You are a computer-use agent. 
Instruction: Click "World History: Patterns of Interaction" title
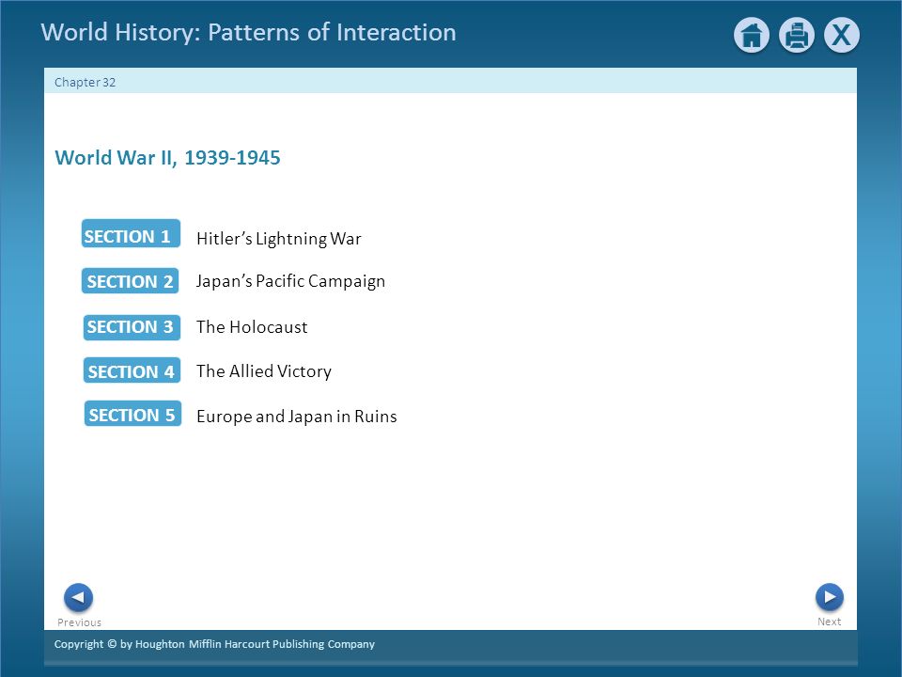[248, 32]
